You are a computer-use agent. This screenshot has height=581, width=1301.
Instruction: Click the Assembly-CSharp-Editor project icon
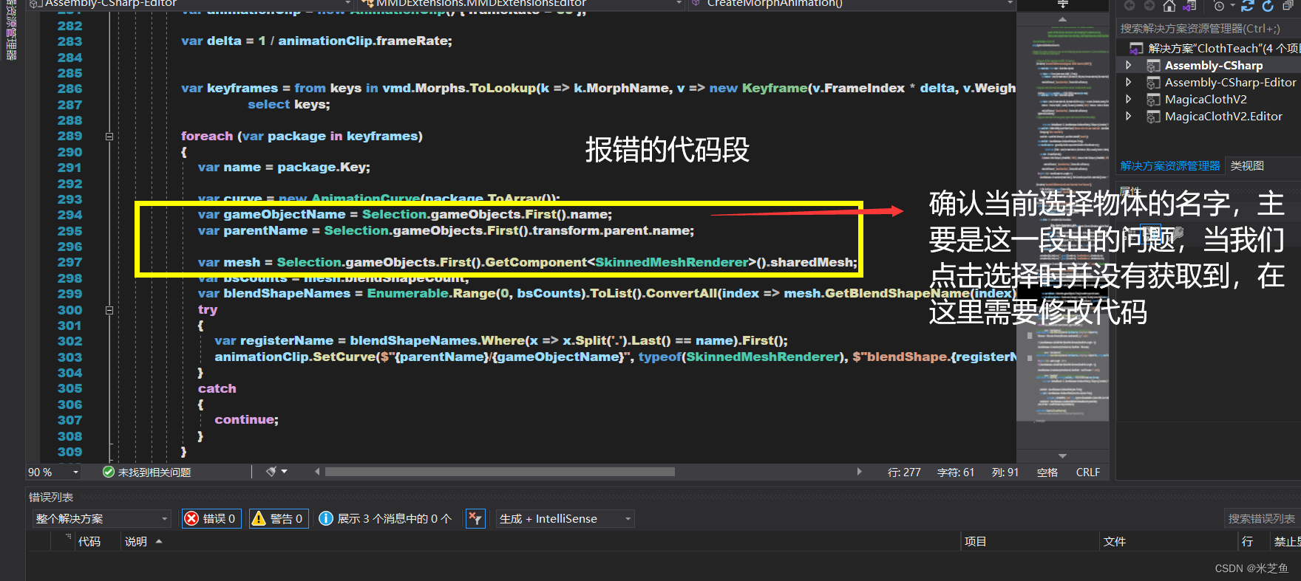click(1153, 83)
